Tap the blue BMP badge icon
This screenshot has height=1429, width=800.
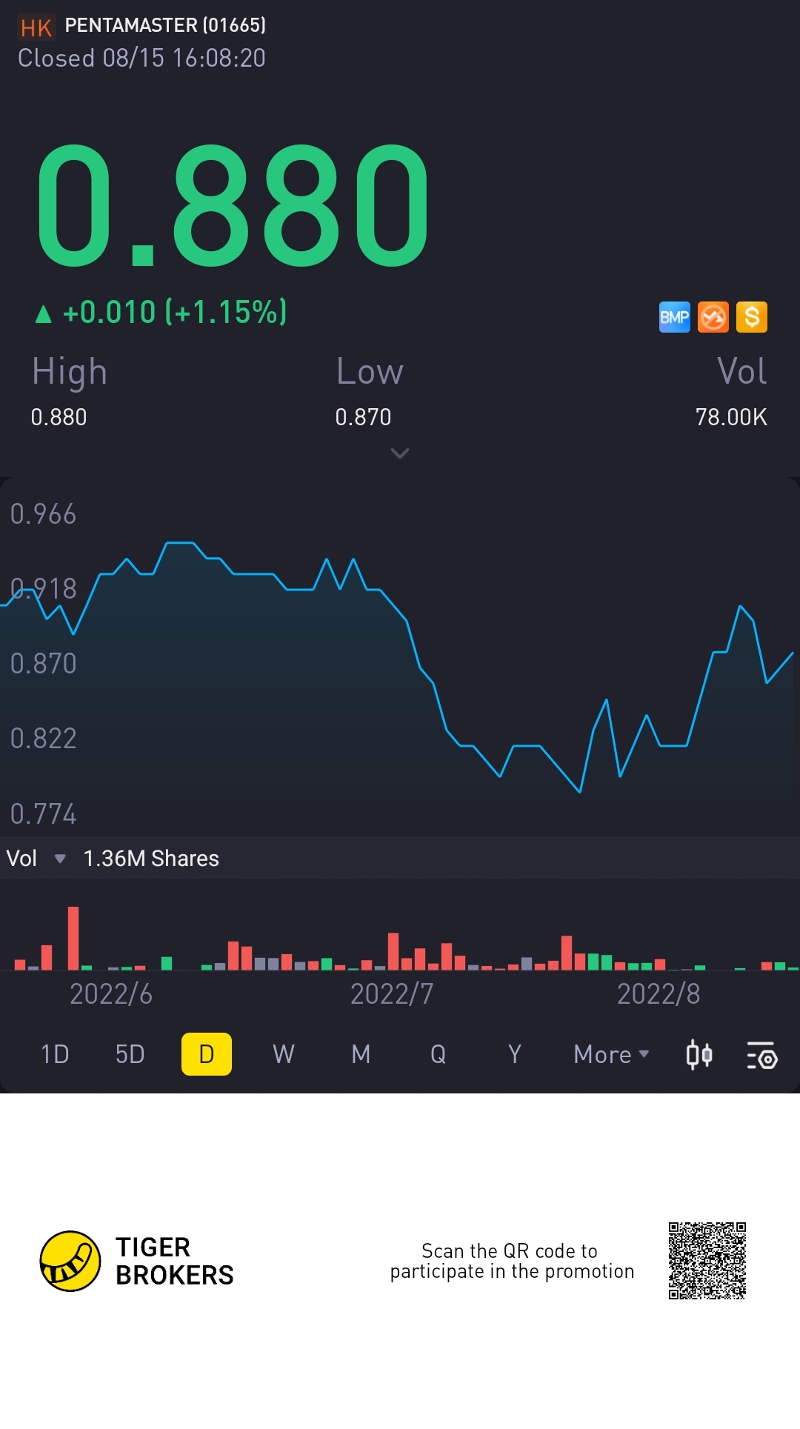coord(674,317)
